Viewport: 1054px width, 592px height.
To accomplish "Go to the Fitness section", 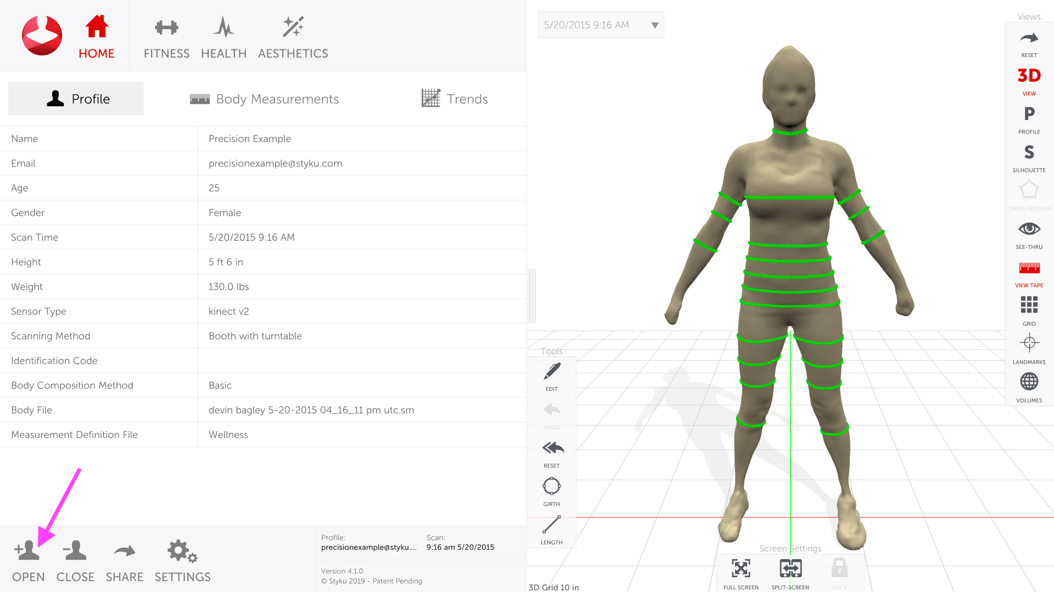I will [x=166, y=37].
